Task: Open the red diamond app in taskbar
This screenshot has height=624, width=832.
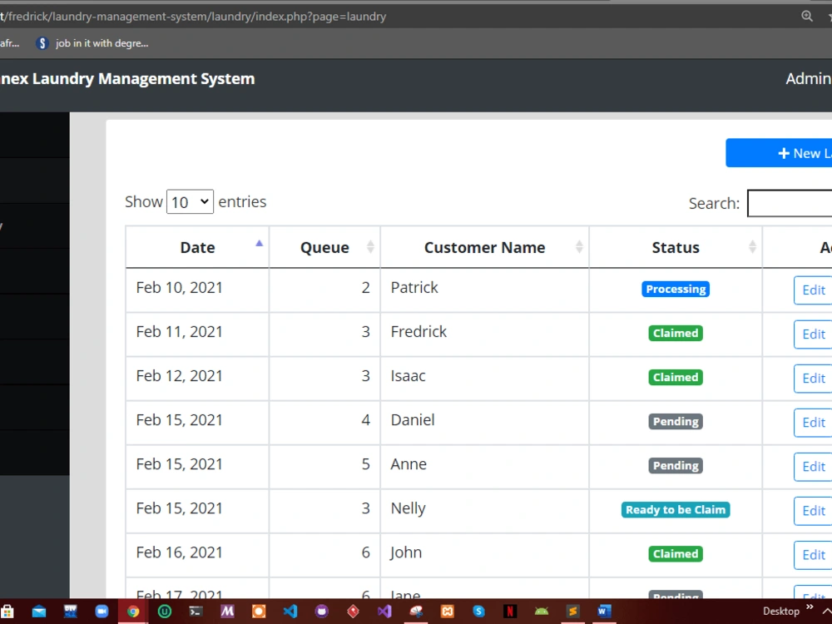Action: (353, 612)
